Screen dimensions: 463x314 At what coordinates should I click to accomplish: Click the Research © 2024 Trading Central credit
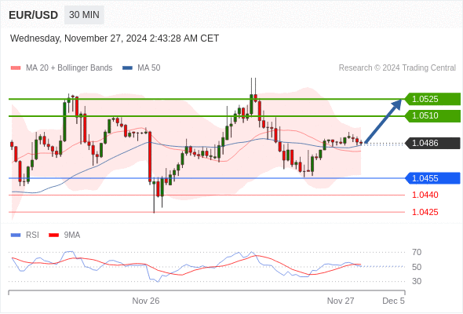click(x=397, y=68)
